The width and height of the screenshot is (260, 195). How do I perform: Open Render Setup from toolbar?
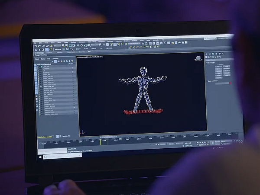coord(172,43)
